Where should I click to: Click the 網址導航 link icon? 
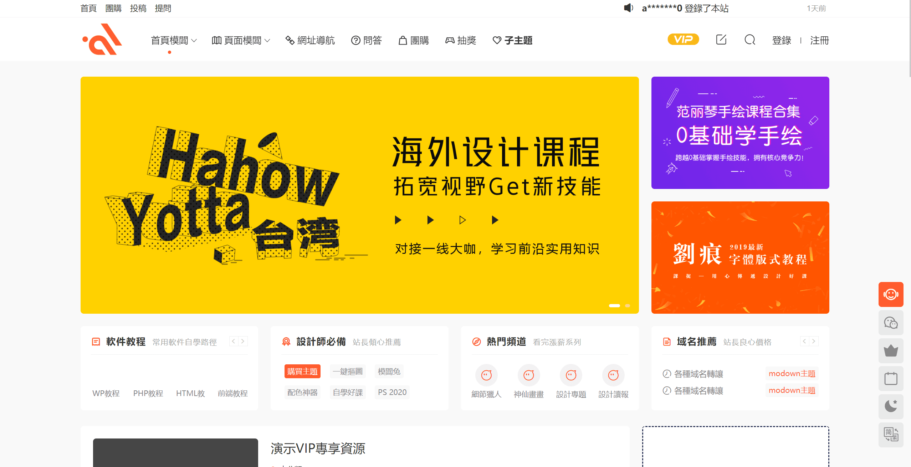coord(290,40)
